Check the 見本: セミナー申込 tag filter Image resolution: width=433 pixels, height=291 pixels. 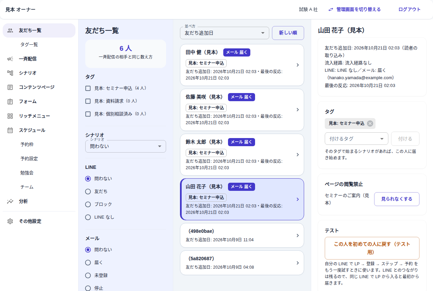(88, 88)
